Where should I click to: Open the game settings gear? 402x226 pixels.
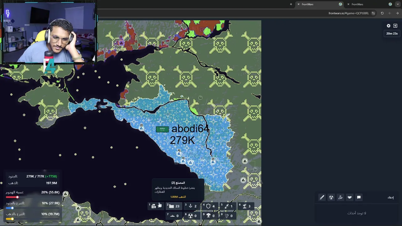click(x=388, y=26)
